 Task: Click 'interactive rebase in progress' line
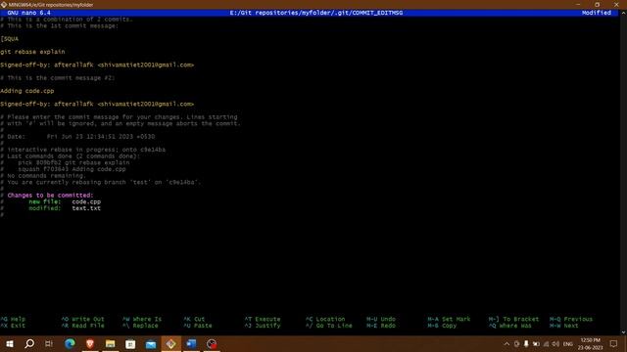[82, 150]
